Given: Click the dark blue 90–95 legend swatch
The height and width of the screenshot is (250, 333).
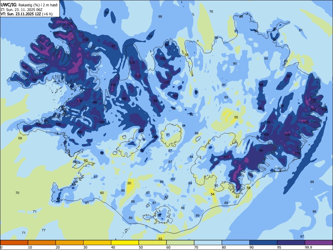Looking at the screenshot, I should 263,243.
